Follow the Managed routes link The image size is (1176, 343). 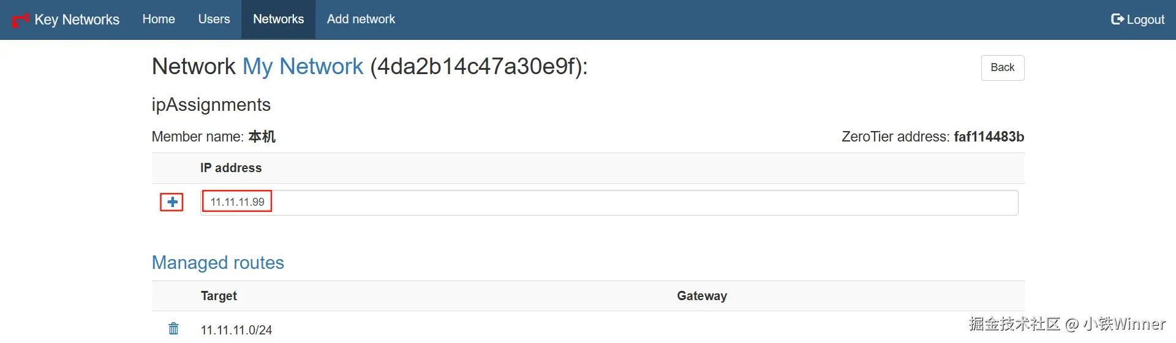tap(217, 263)
